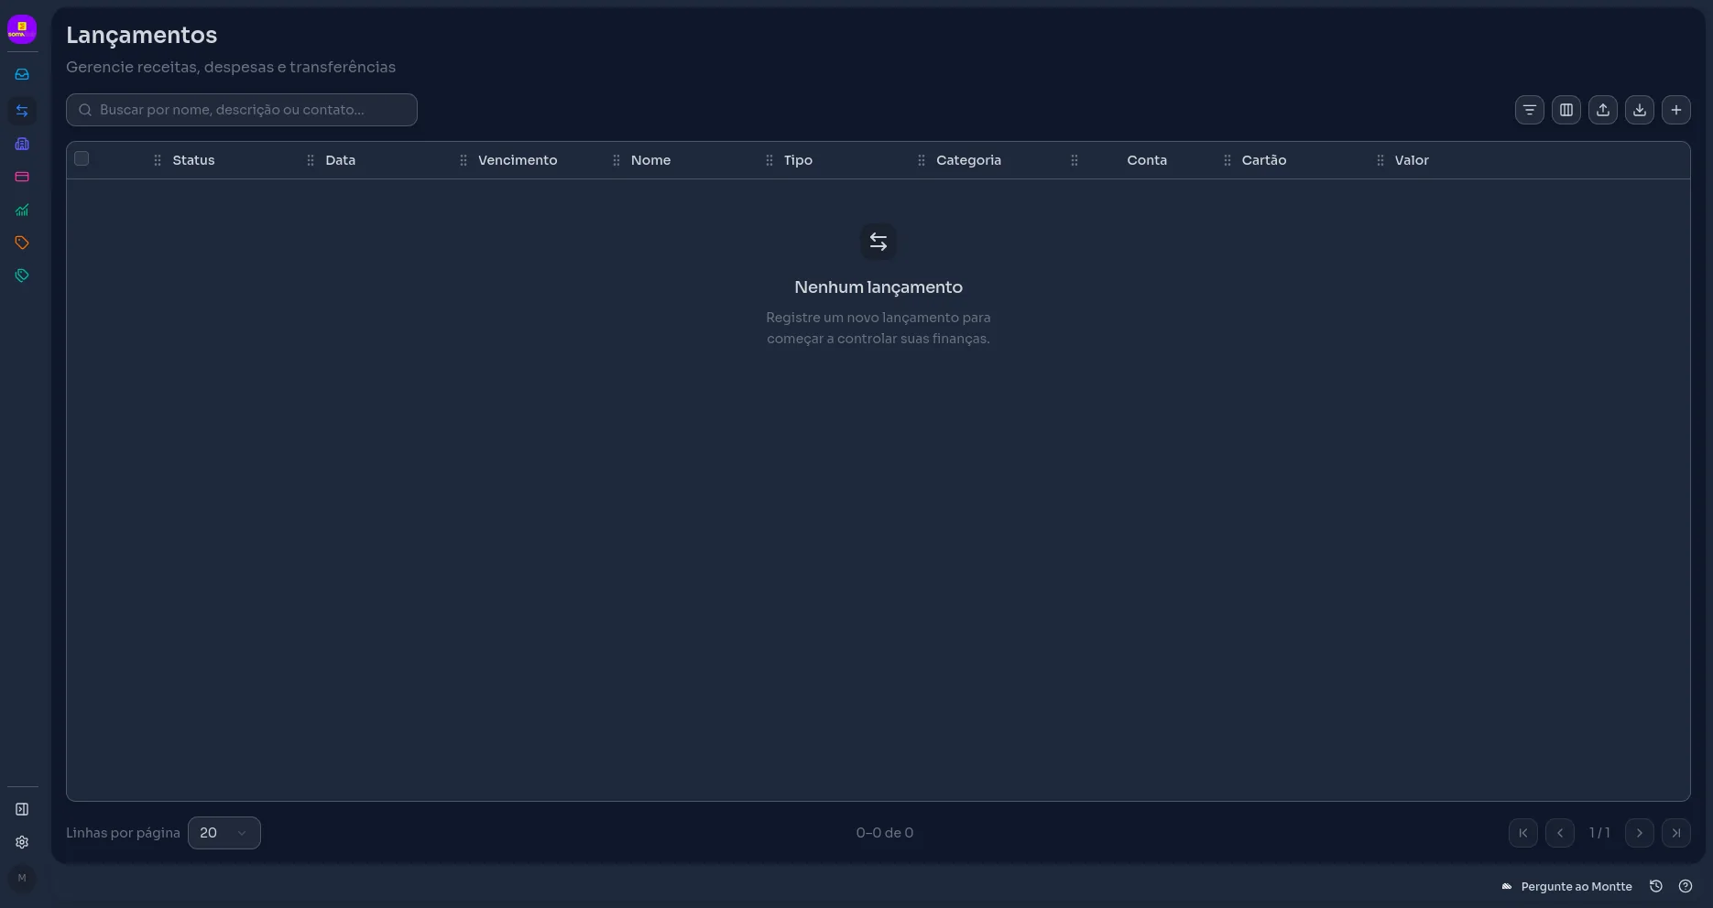This screenshot has width=1713, height=908.
Task: Sort by Status column header
Action: click(x=193, y=160)
